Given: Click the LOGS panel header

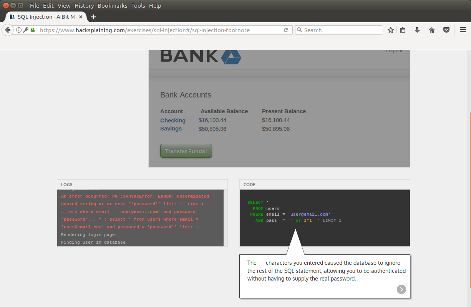Looking at the screenshot, I should (142, 185).
